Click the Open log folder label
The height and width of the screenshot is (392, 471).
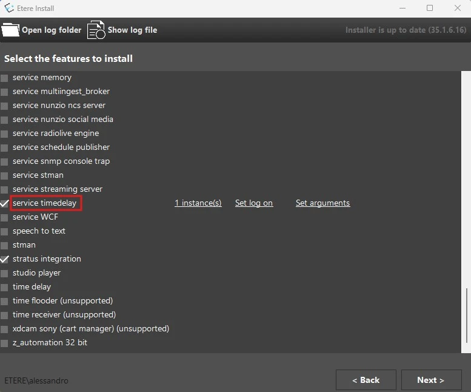tap(52, 30)
